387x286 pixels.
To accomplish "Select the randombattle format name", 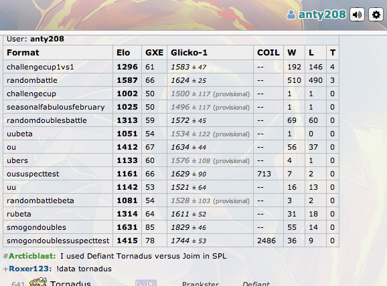I will 32,80.
